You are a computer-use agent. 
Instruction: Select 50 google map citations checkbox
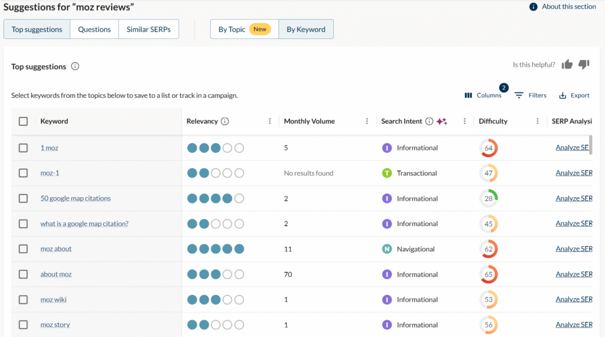[23, 198]
